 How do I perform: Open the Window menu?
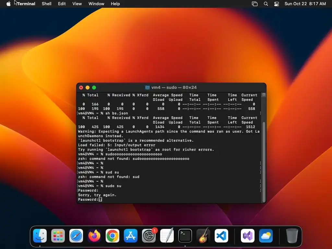point(96,4)
